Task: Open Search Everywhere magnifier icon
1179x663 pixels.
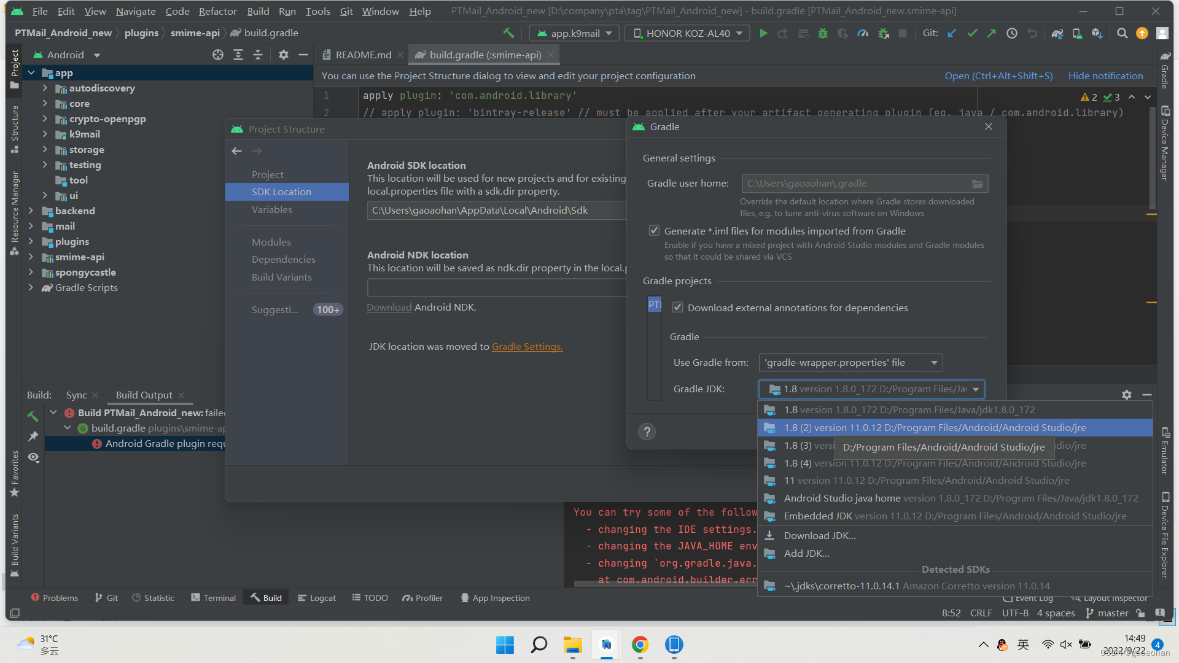Action: click(1122, 34)
